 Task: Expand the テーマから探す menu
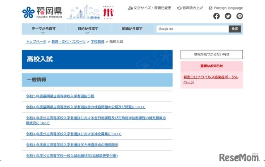tap(44, 29)
